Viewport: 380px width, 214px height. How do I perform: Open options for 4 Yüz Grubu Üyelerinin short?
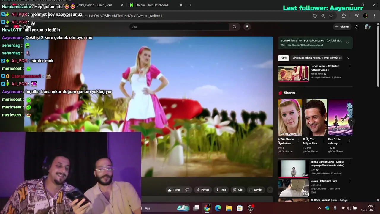299,141
